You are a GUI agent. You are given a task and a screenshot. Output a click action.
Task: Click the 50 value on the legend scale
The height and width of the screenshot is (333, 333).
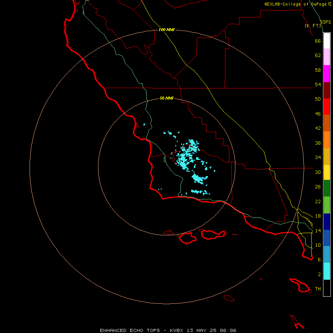tap(318, 99)
